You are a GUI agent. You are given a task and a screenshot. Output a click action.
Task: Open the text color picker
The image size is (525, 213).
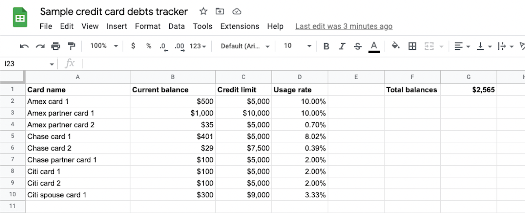point(374,46)
